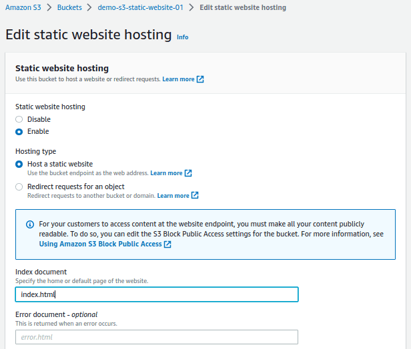Open demo-s3-static-website-01 bucket breadcrumb
The width and height of the screenshot is (411, 349).
click(140, 7)
